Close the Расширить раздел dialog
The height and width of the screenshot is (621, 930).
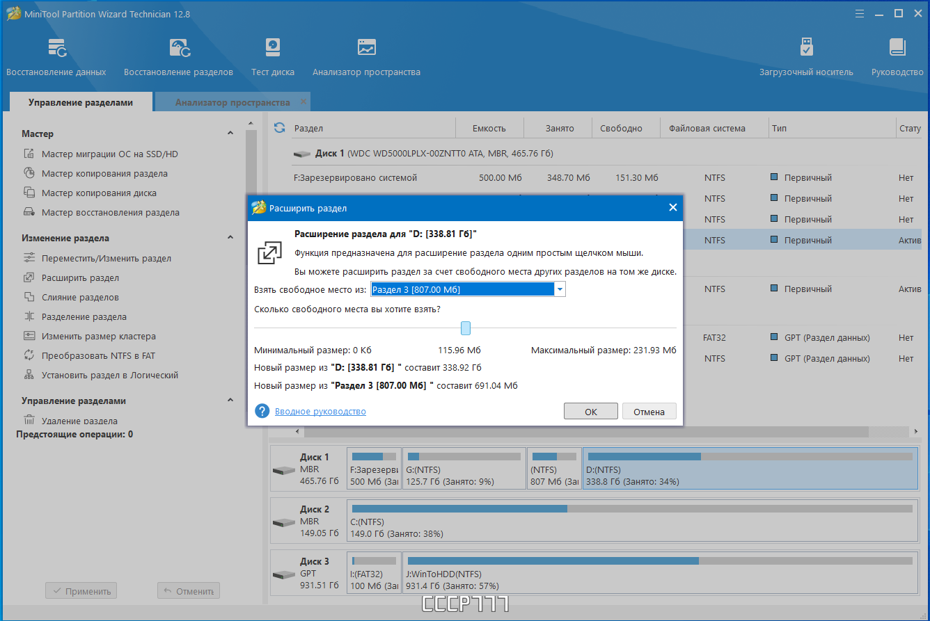click(x=672, y=207)
